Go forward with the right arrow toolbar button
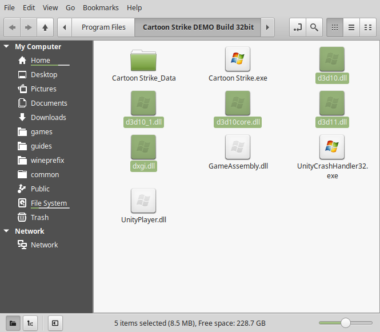380x332 pixels. pos(29,27)
